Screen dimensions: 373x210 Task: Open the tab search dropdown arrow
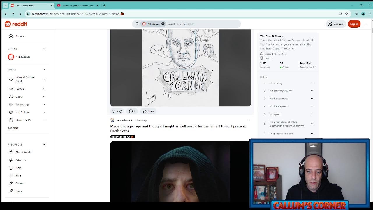5,5
